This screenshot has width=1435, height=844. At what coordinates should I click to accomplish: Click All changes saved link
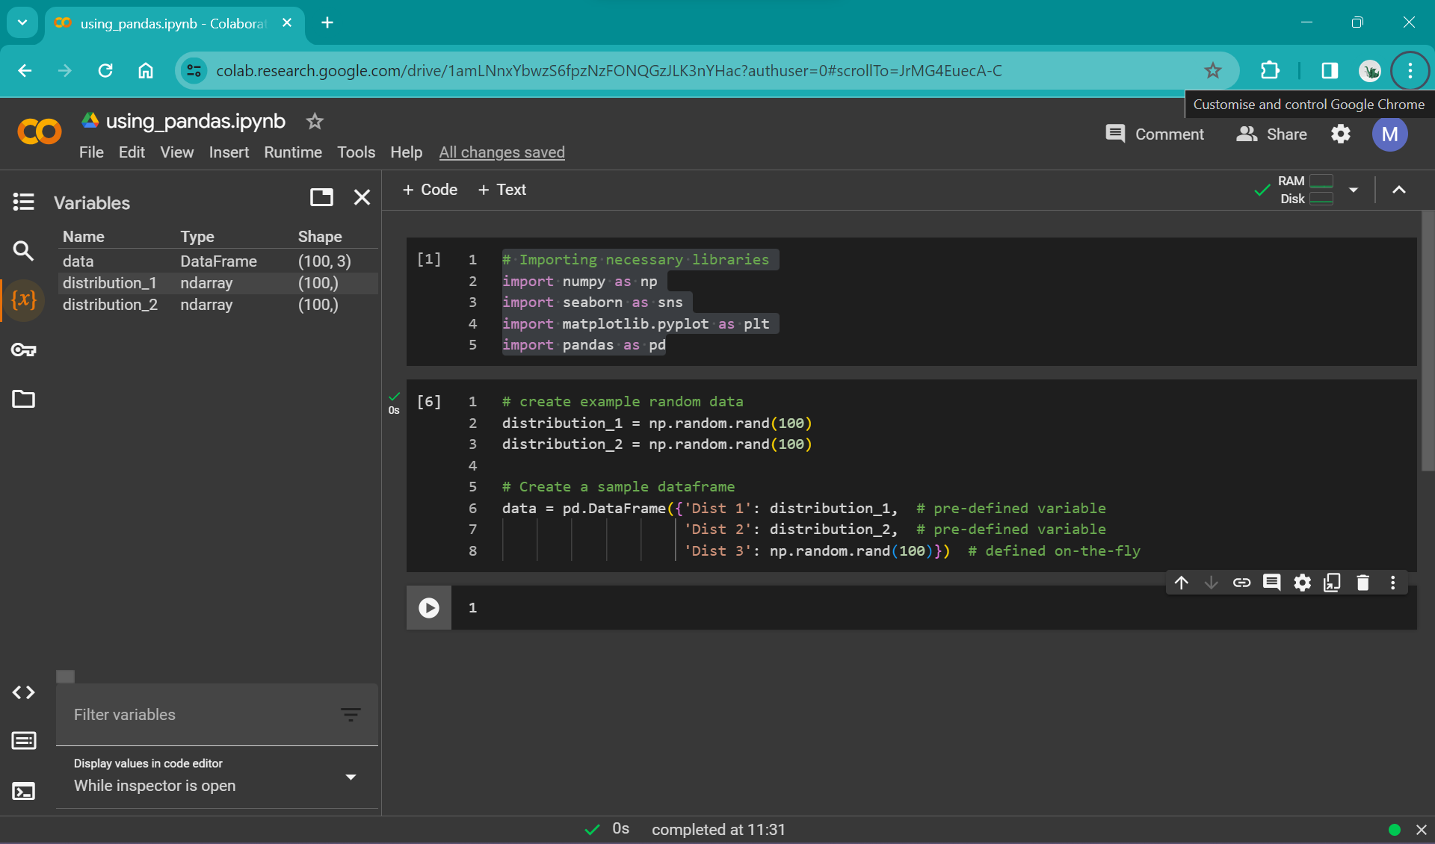click(x=502, y=152)
